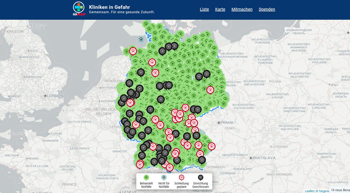Click the striped teal marker off the northwest coast
The image size is (350, 193).
click(x=140, y=39)
